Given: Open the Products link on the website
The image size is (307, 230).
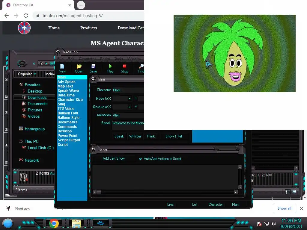Looking at the screenshot, I should 88,28.
